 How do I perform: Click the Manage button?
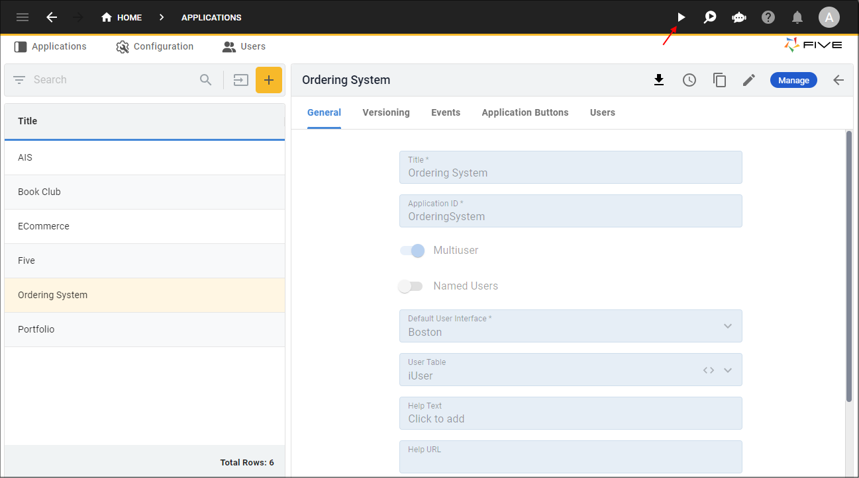pyautogui.click(x=793, y=80)
